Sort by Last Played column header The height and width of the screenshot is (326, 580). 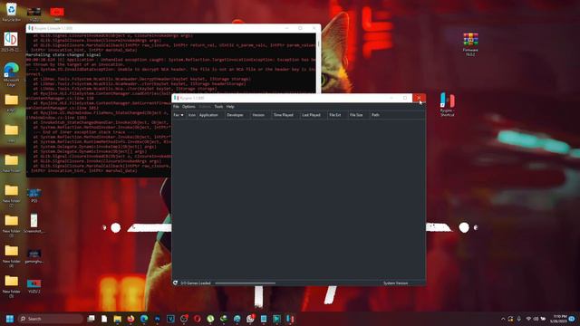click(314, 115)
